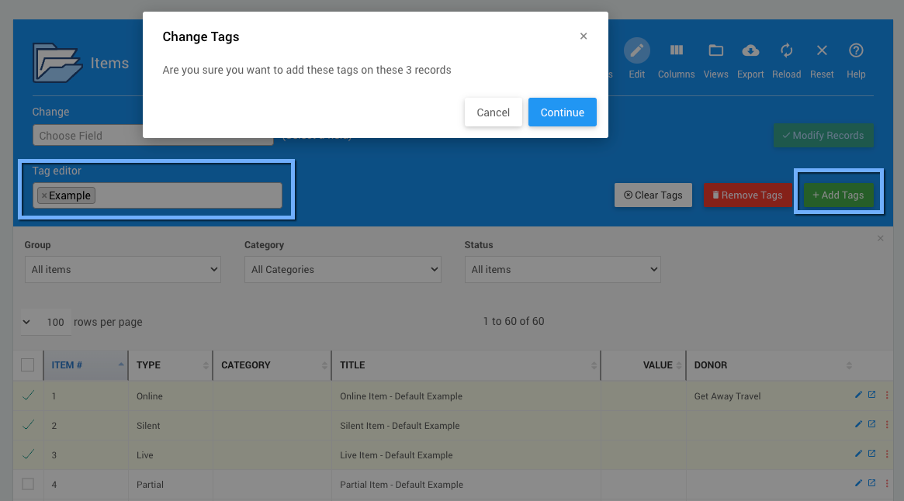Click the Reload refresh icon
904x501 pixels.
coord(786,51)
